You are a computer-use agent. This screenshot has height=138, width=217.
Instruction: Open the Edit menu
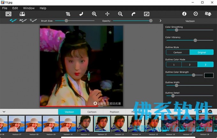pyautogui.click(x=15, y=8)
